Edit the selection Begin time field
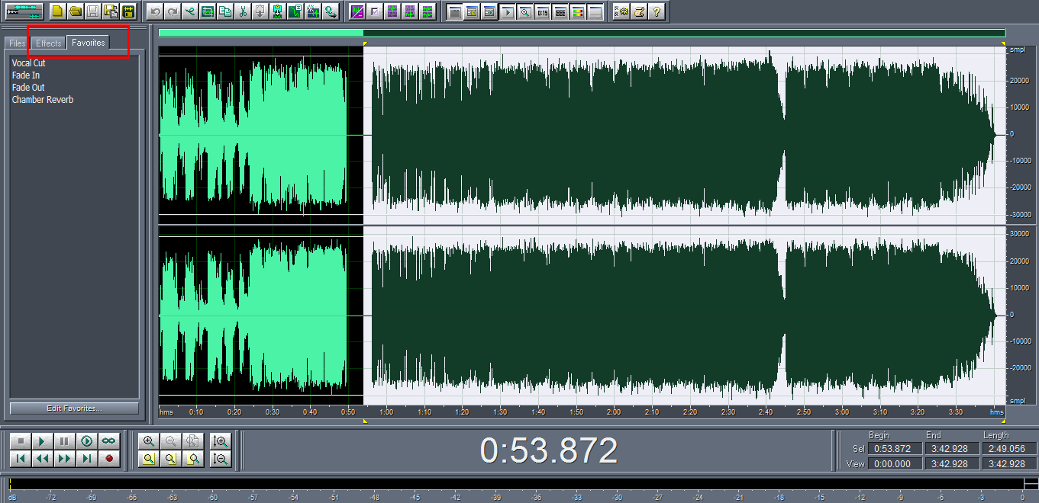This screenshot has height=503, width=1039. click(x=894, y=448)
